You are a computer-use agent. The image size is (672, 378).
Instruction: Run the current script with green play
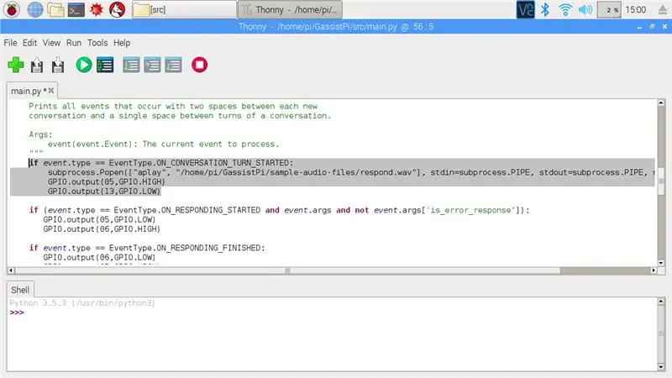tap(84, 66)
